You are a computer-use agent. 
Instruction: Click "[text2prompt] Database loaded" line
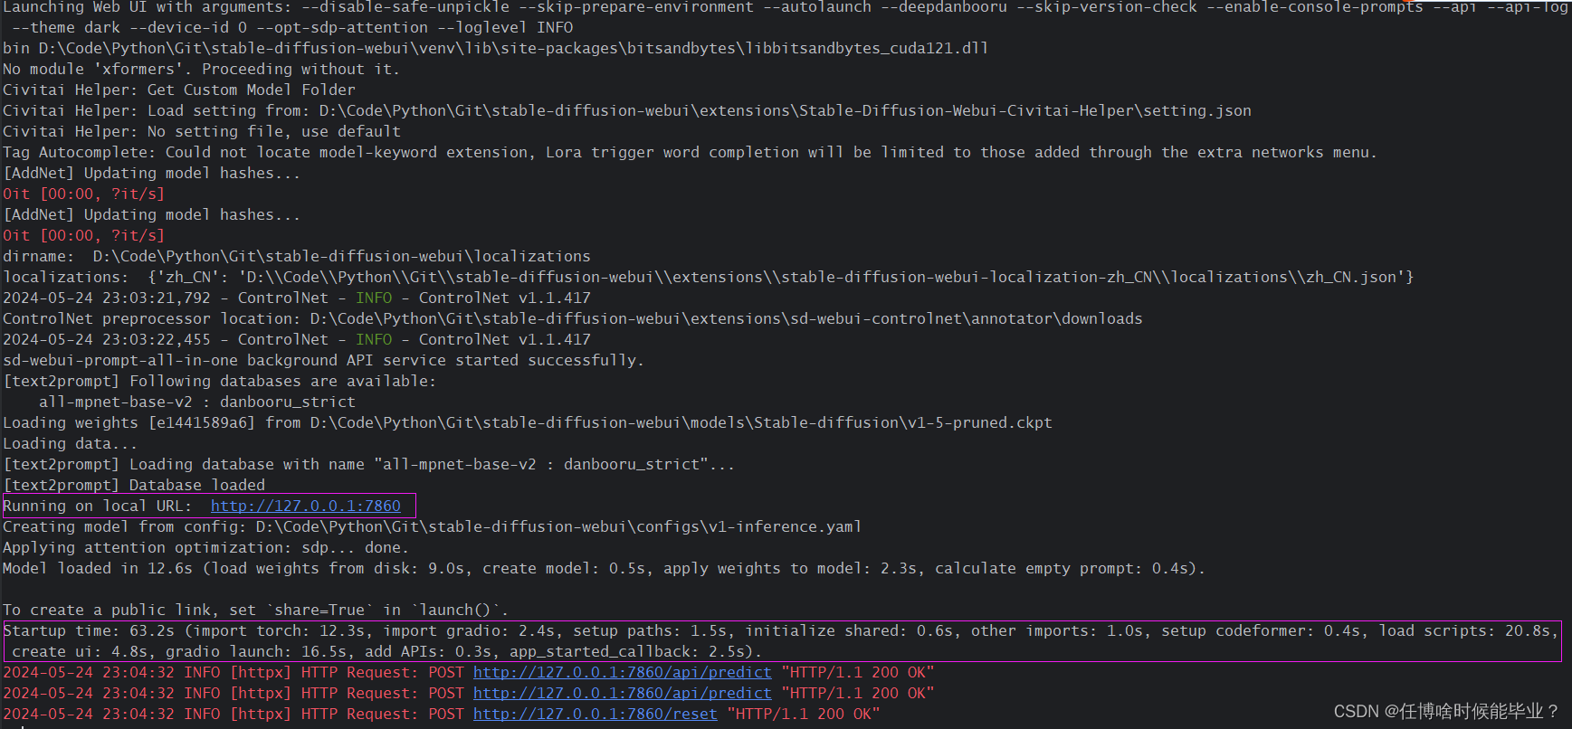pos(134,485)
